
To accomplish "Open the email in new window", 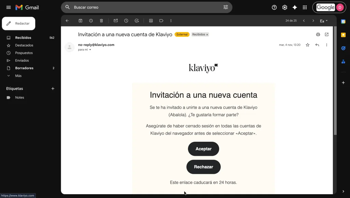I will pos(326,34).
